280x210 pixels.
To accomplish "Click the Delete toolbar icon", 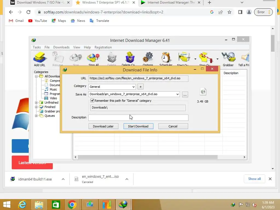I will point(112,59).
